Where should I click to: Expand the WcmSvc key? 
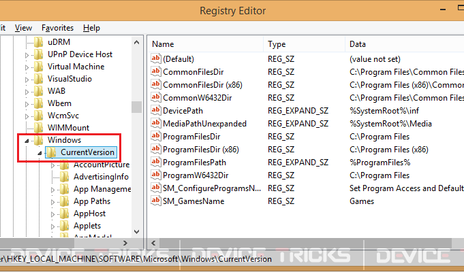click(27, 116)
